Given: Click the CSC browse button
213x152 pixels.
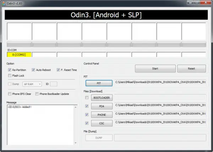Looking at the screenshot, I should click(x=102, y=123).
